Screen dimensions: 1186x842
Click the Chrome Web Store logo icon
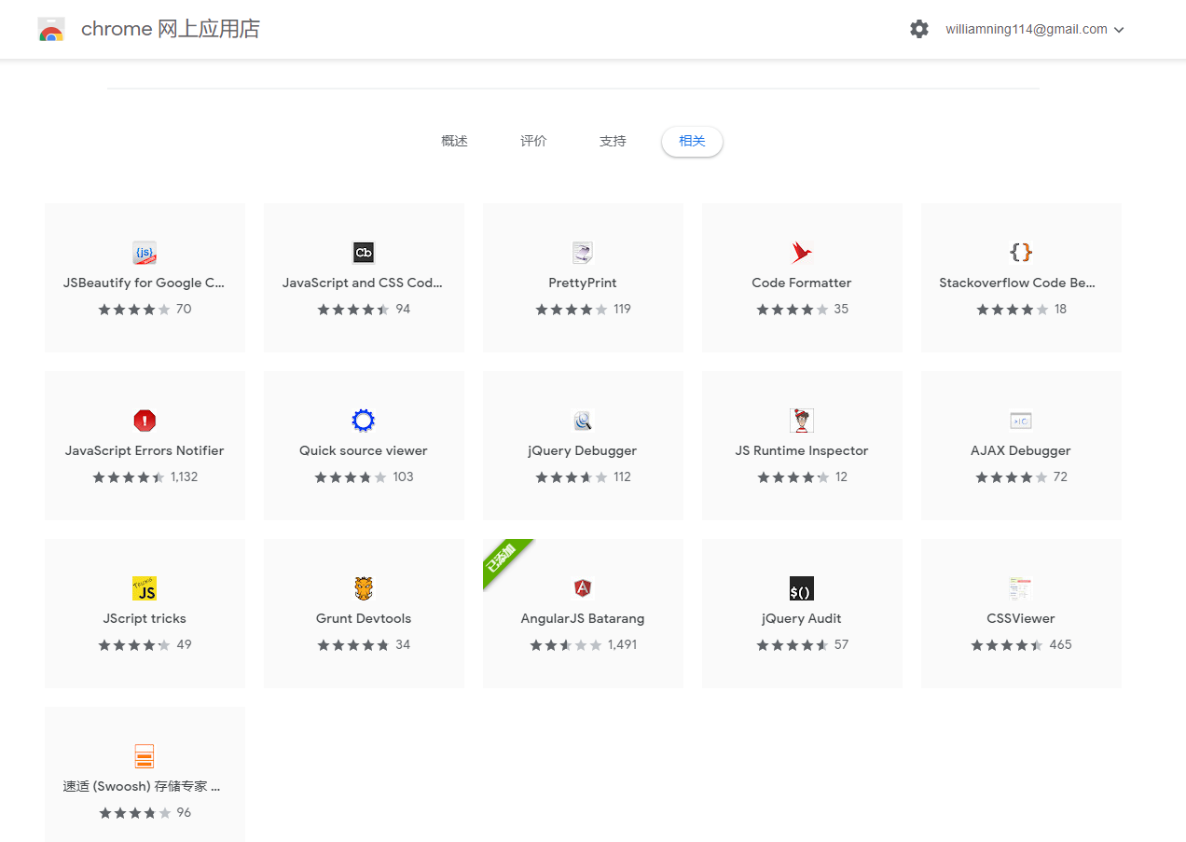51,29
